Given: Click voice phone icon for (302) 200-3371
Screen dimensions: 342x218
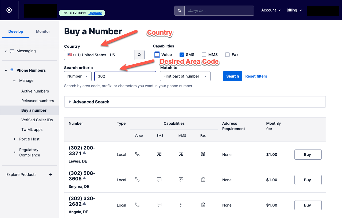Looking at the screenshot, I should coord(137,154).
